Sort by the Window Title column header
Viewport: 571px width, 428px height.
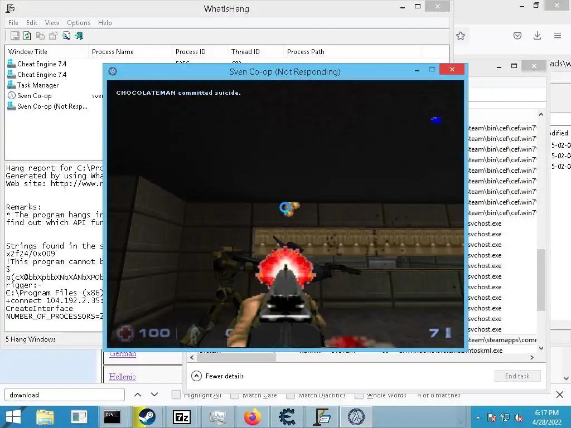[47, 52]
